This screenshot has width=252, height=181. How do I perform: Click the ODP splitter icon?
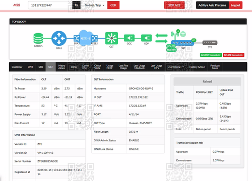click(x=146, y=38)
